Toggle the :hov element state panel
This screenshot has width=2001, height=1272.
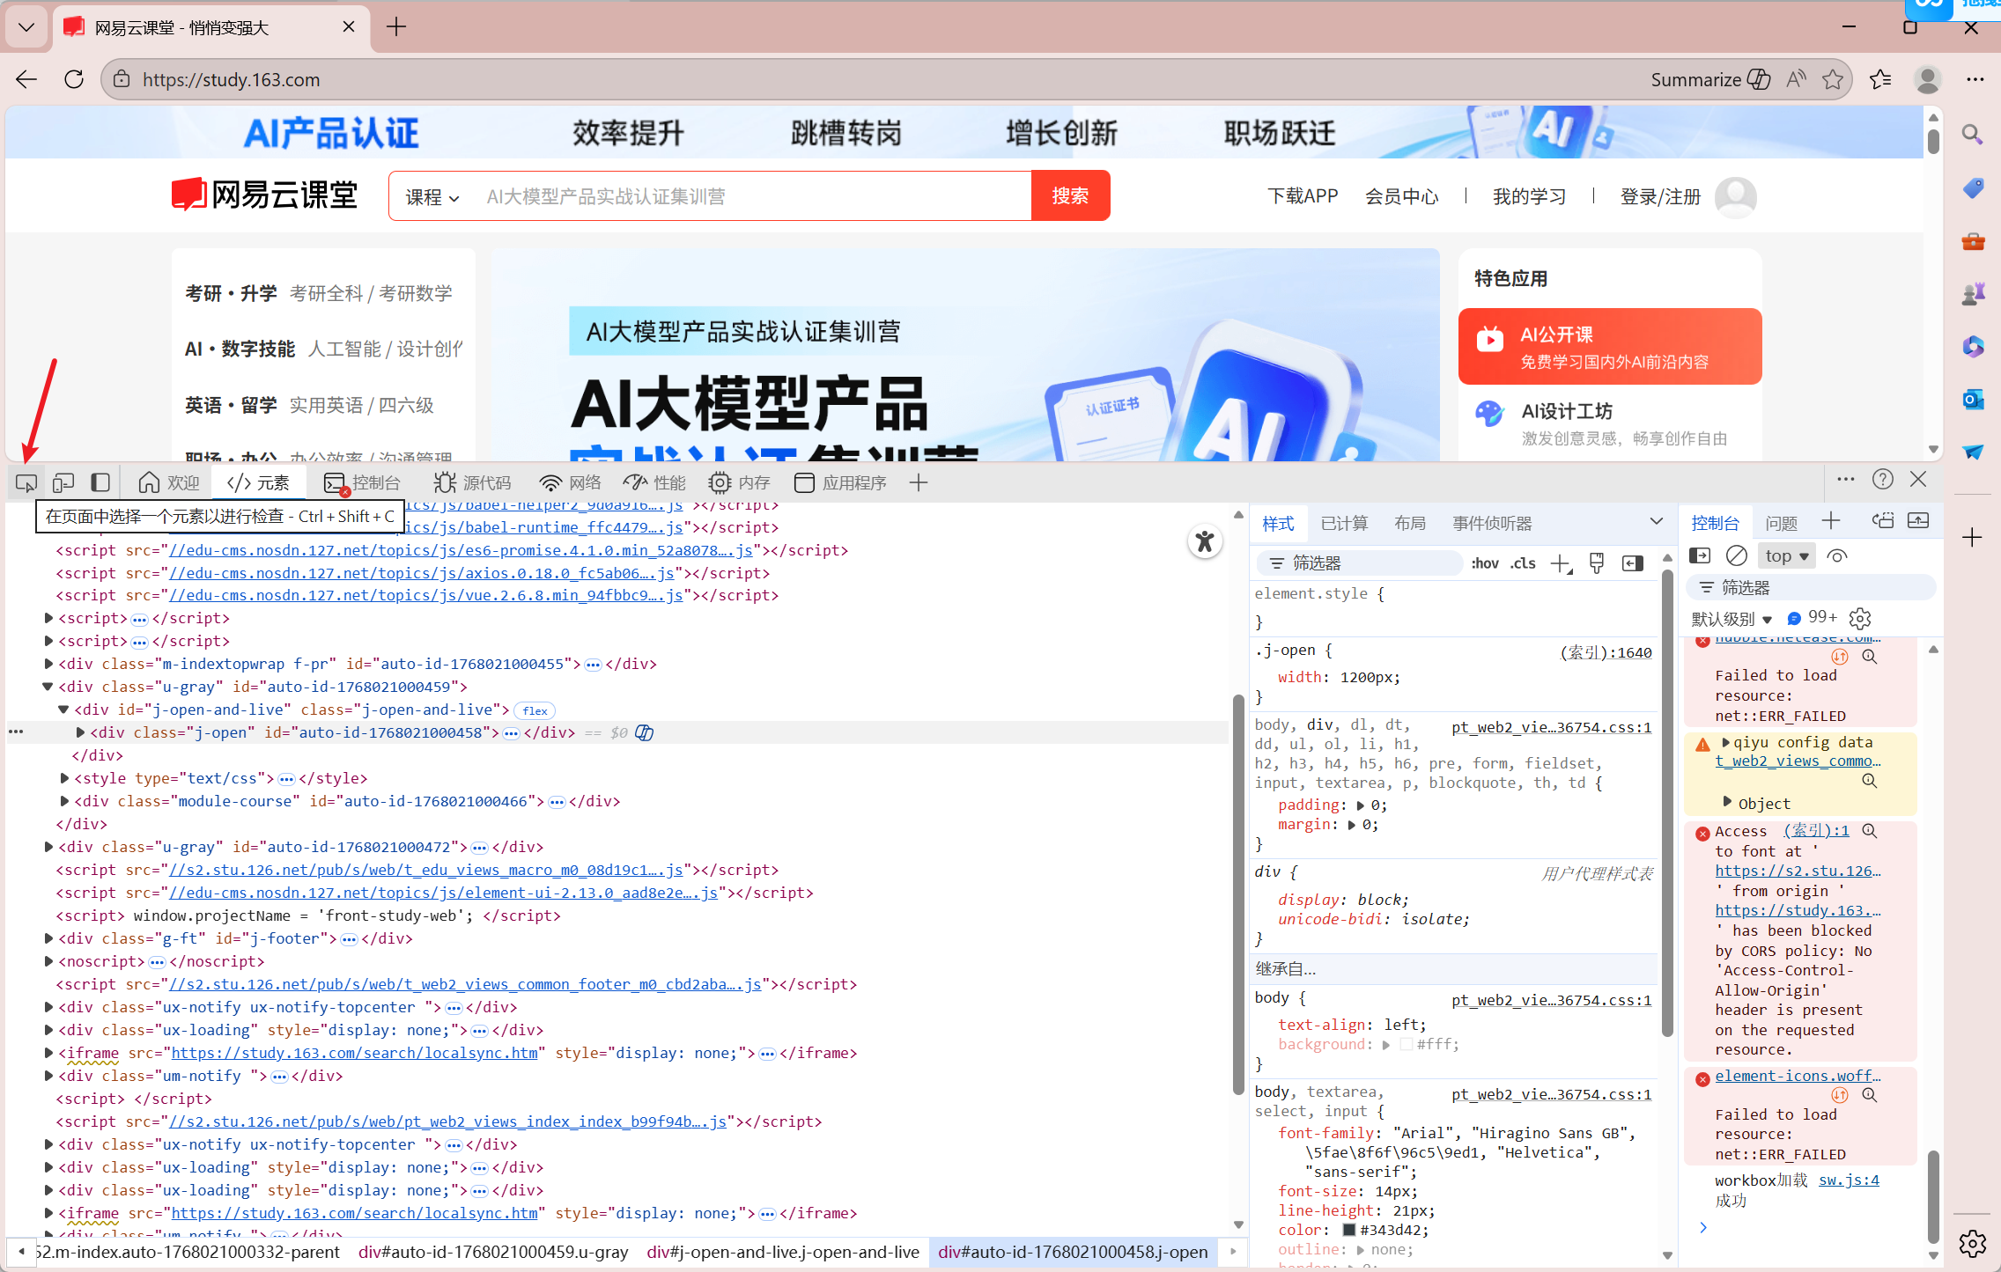pos(1485,563)
